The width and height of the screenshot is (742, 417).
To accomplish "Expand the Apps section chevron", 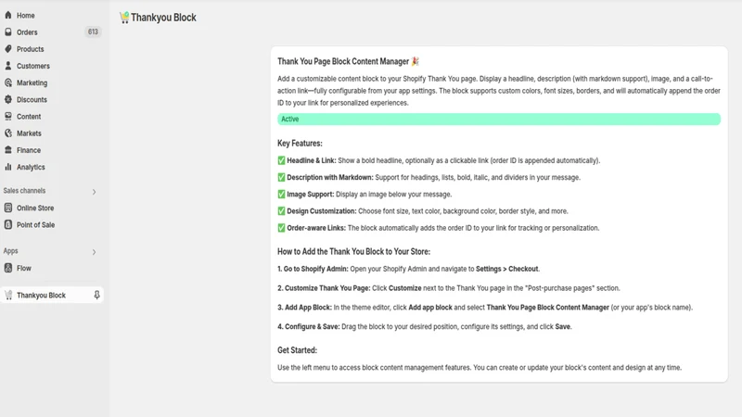I will click(x=95, y=252).
